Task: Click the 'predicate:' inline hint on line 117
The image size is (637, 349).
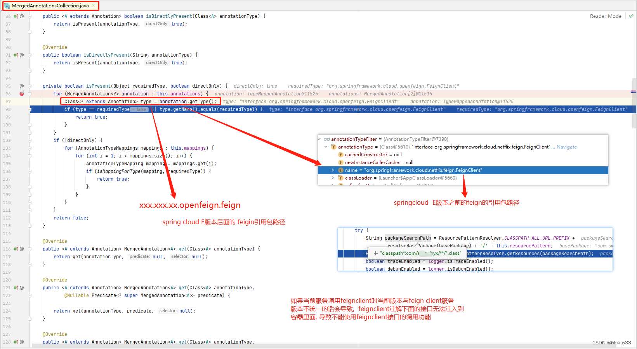Action: click(x=139, y=257)
